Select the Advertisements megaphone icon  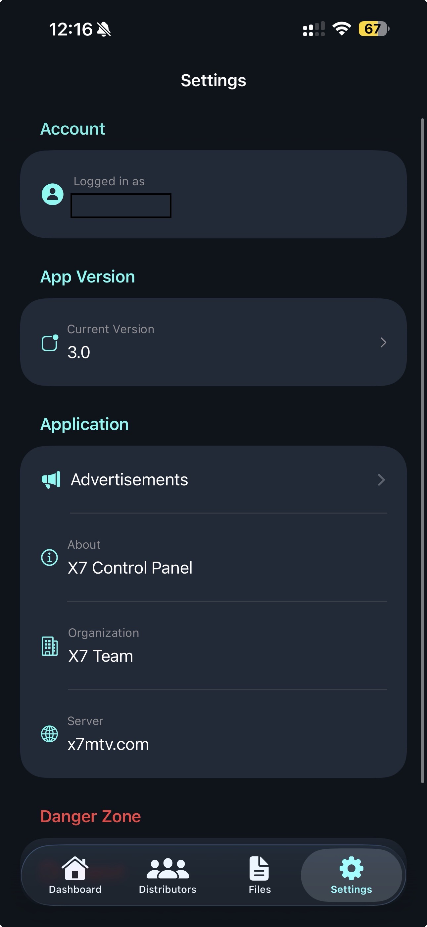50,479
